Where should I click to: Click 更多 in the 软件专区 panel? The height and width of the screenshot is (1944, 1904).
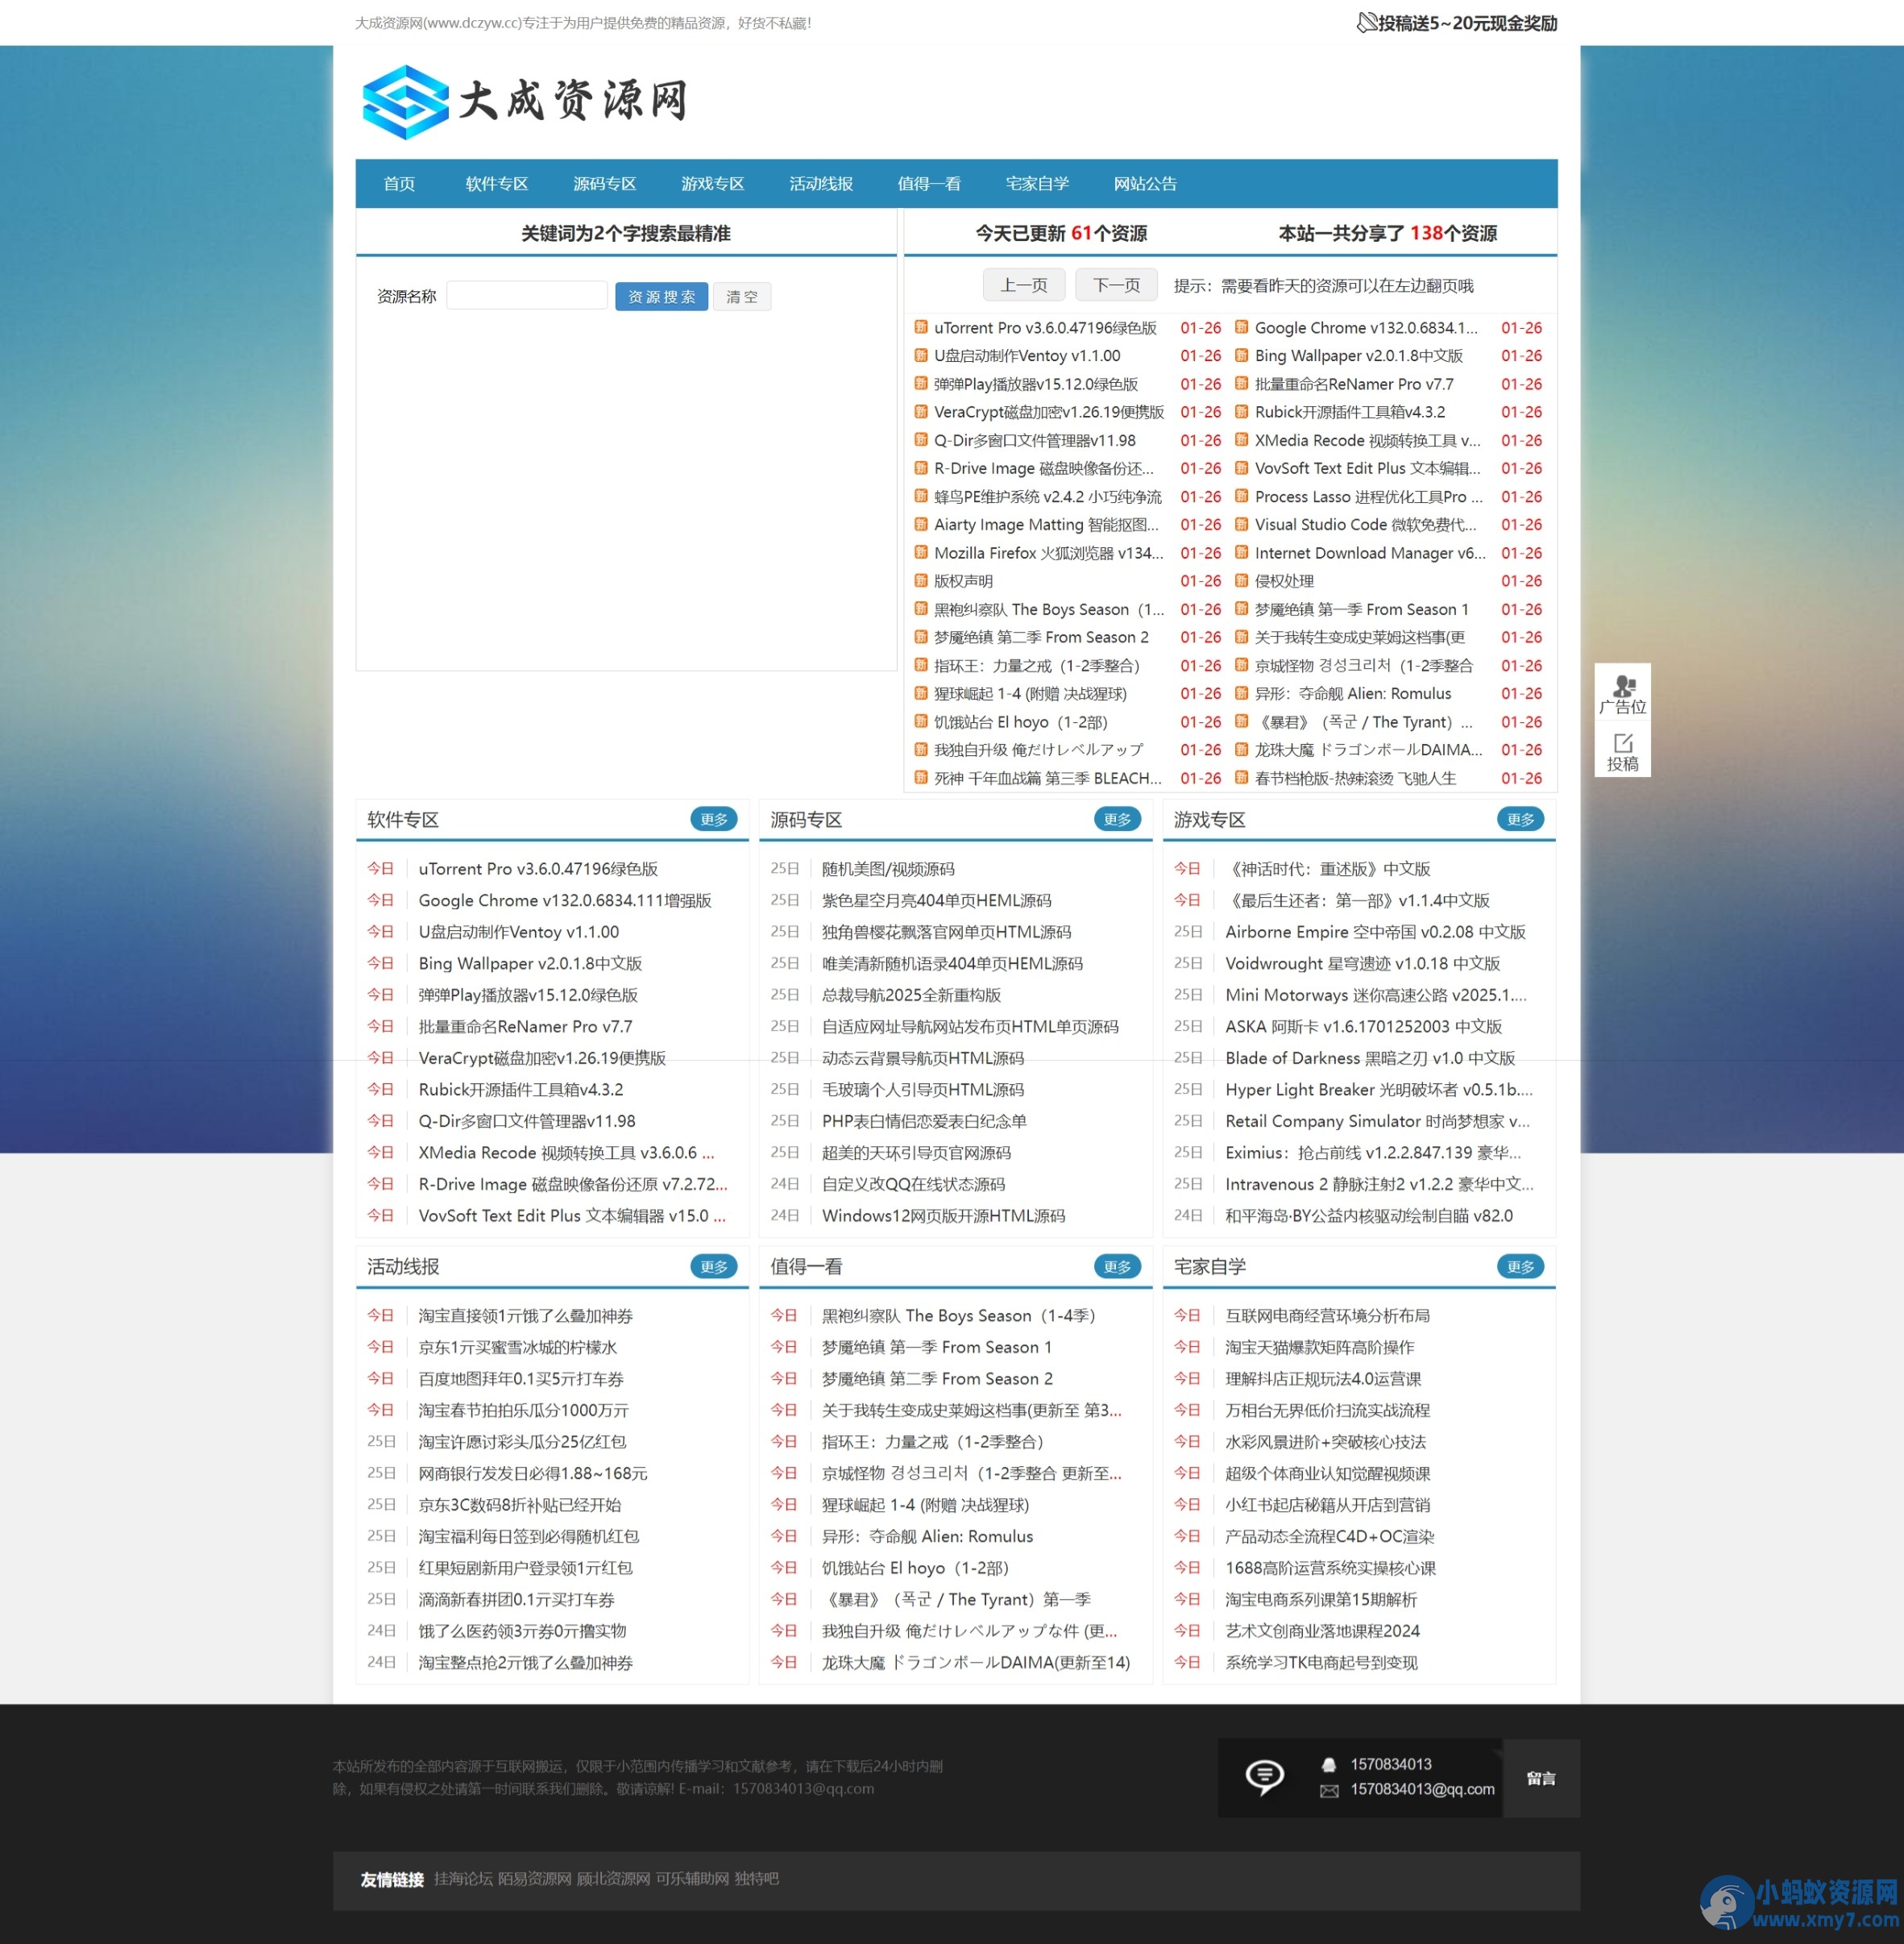pyautogui.click(x=714, y=820)
